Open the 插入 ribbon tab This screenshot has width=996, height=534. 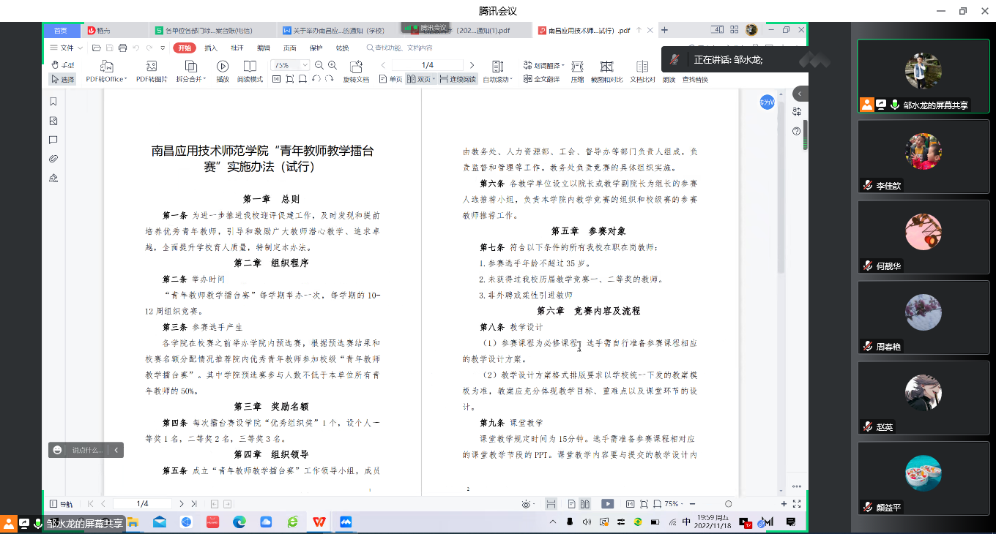pos(211,48)
